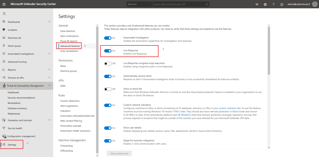
Task: Click the Incidents shield icon
Action: pos(4,30)
